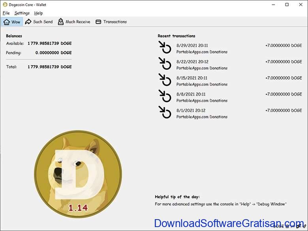Image resolution: width=308 pixels, height=231 pixels.
Task: Click the Dogecoin Core title bar icon
Action: 5,5
